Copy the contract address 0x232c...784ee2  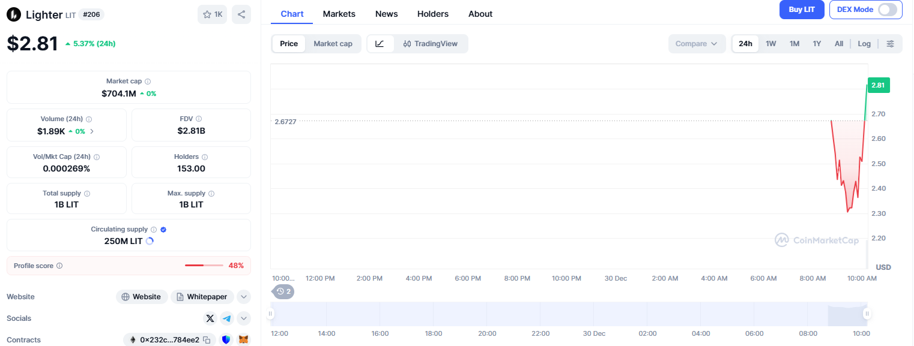(207, 340)
